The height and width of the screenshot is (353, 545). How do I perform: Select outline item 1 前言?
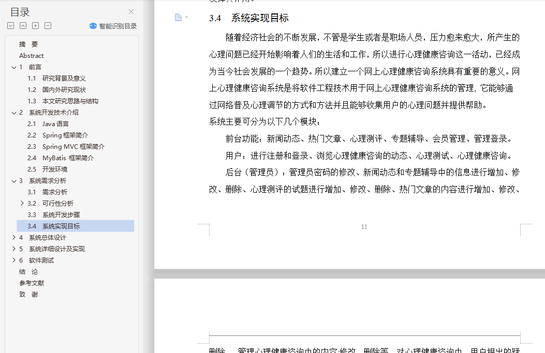(x=30, y=67)
